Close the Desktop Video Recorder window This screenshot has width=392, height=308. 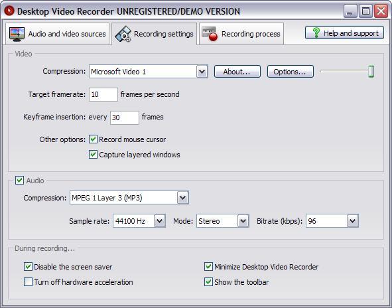(381, 11)
